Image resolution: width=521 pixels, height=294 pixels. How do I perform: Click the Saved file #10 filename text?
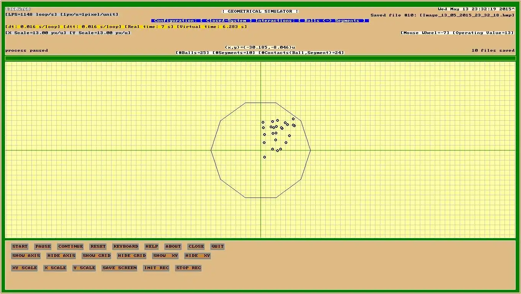443,15
